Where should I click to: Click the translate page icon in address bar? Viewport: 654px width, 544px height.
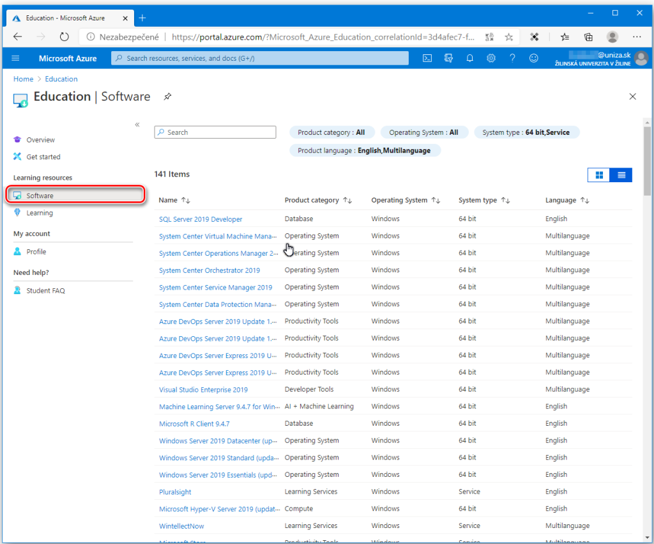[x=490, y=37]
